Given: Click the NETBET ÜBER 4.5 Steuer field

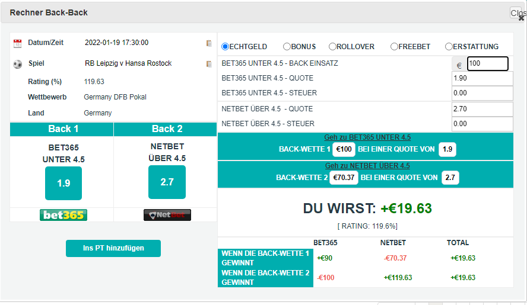Looking at the screenshot, I should tap(482, 124).
